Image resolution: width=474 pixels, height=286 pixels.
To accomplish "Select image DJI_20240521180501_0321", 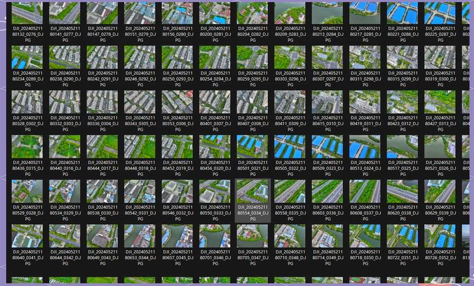I will (x=252, y=146).
